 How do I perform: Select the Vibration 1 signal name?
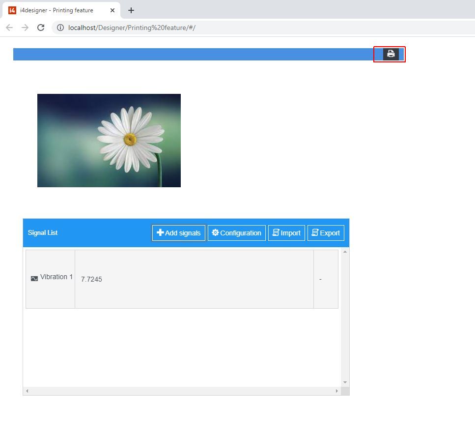click(56, 277)
